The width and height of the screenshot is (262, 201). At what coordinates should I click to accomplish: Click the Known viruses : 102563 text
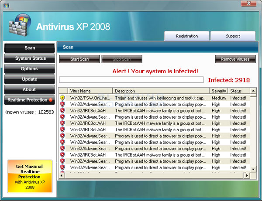point(29,112)
